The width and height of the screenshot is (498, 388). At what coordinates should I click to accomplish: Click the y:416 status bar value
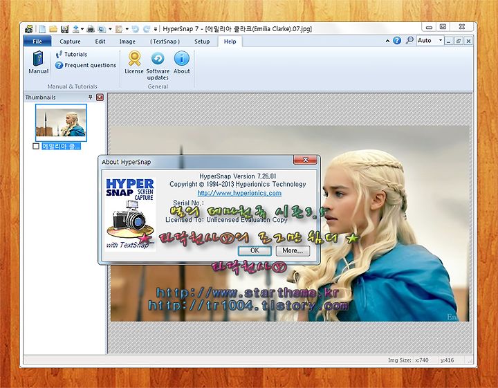(x=447, y=360)
